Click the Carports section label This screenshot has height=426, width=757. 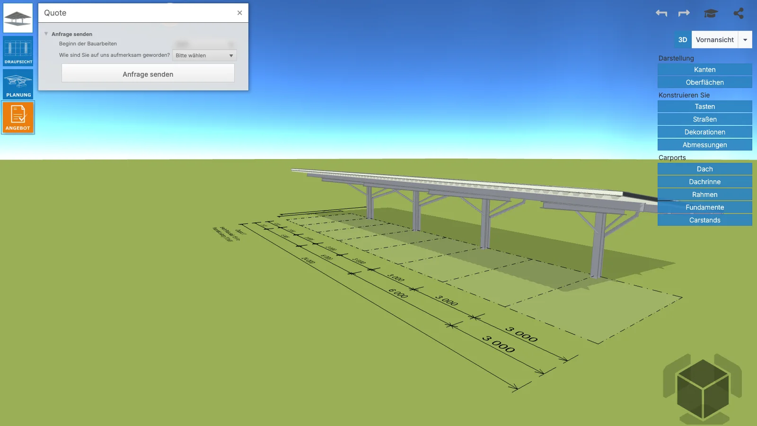(x=672, y=158)
